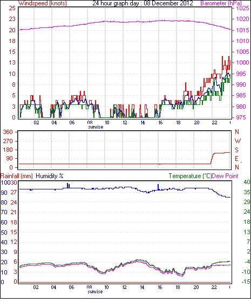Image resolution: width=251 pixels, height=303 pixels.
Task: Click the sunrise marker under bottom graph
Action: 95,292
